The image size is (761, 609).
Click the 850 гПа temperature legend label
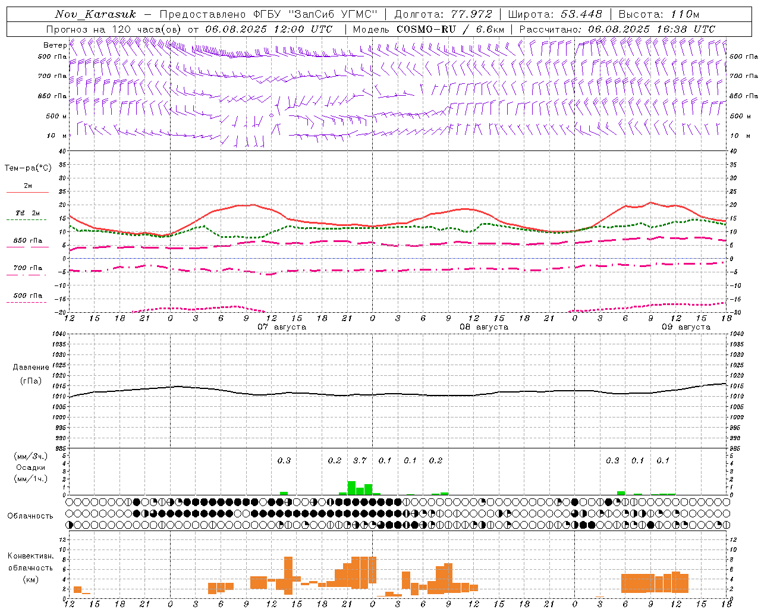(x=28, y=241)
